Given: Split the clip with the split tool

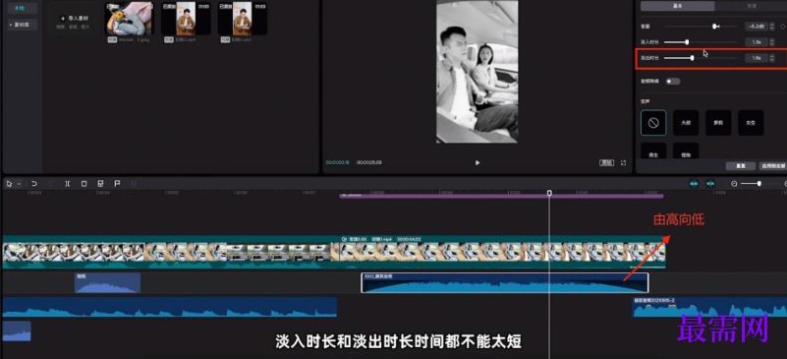Looking at the screenshot, I should (x=67, y=184).
